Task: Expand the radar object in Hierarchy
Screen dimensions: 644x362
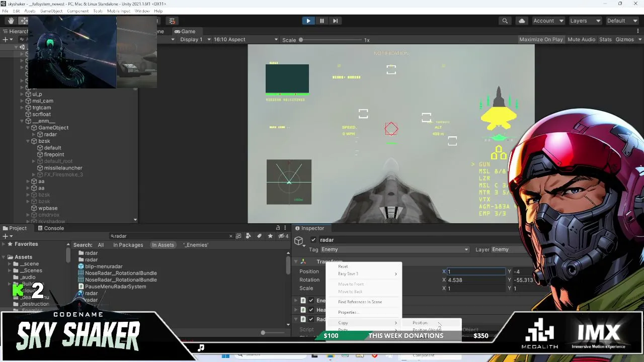Action: point(34,135)
